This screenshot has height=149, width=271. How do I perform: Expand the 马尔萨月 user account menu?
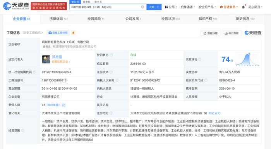point(255,7)
